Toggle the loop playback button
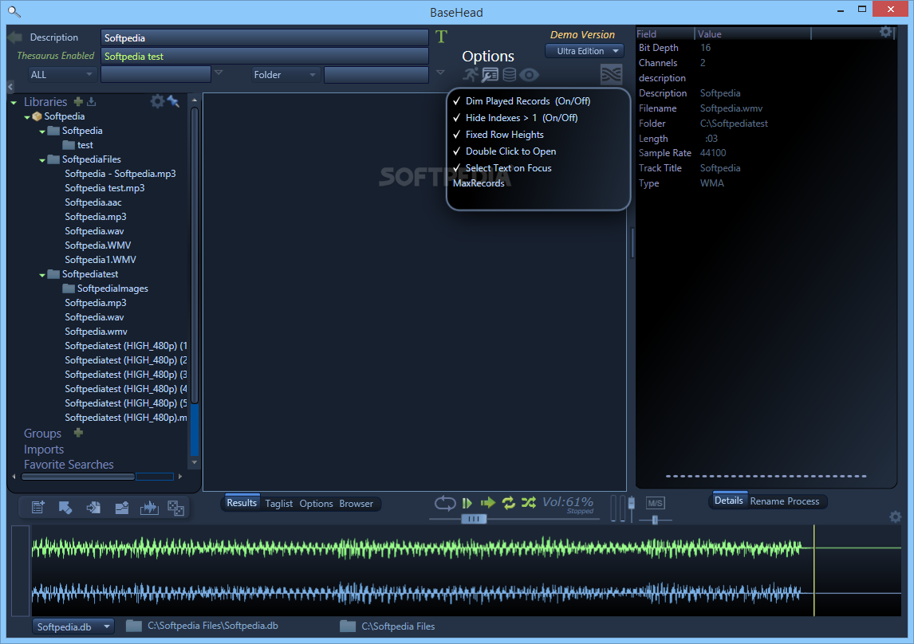 445,502
